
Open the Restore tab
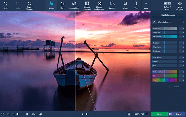pos(112,5)
